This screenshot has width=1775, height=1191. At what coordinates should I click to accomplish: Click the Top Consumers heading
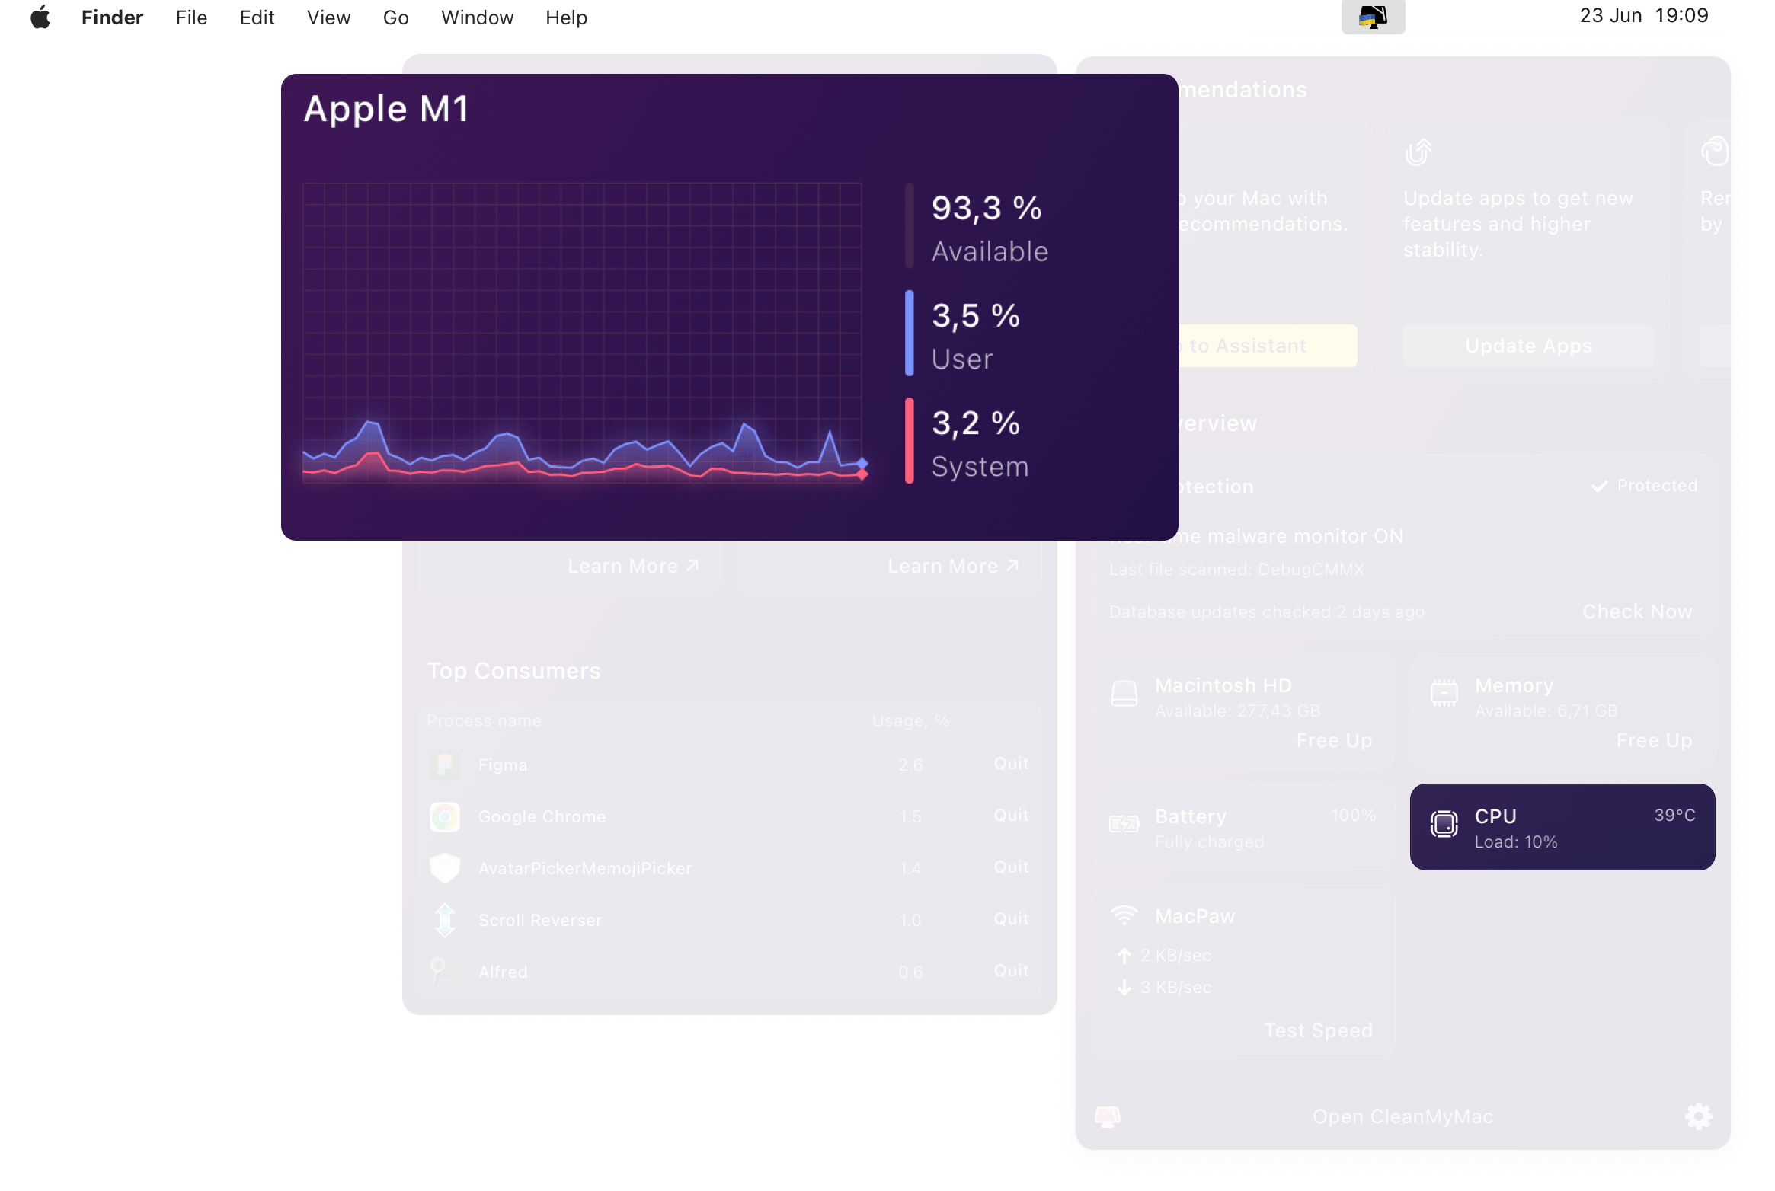point(513,670)
